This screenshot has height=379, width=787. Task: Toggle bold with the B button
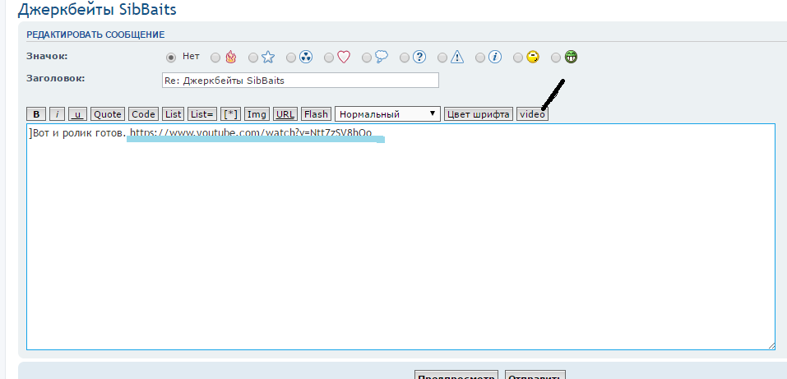(36, 114)
